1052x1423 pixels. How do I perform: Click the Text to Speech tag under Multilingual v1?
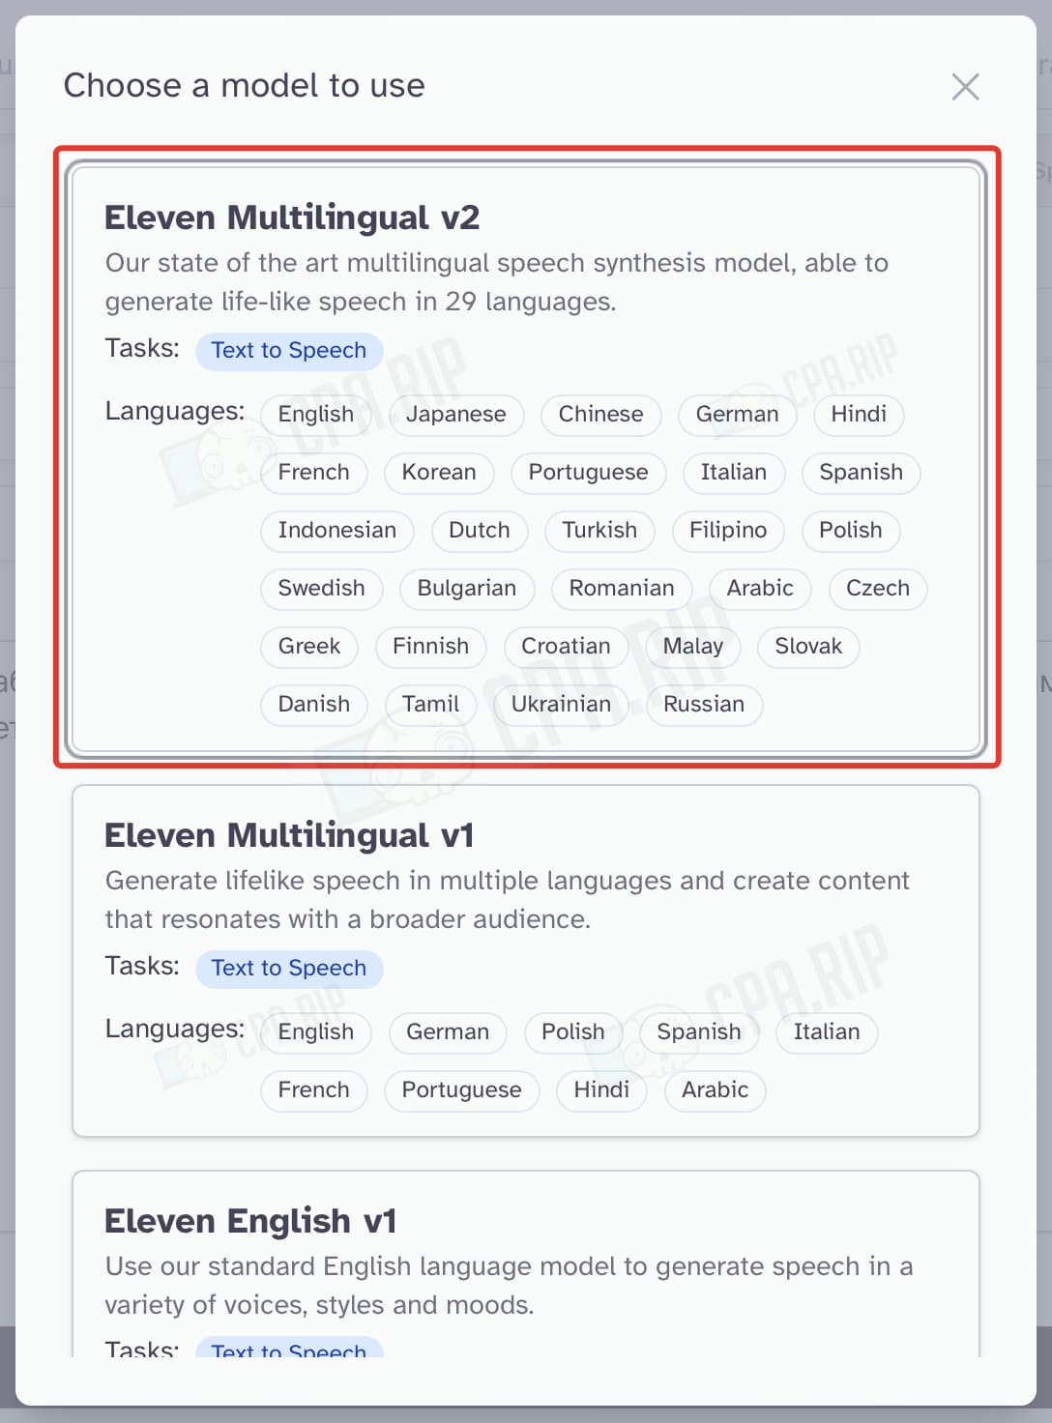click(x=289, y=969)
